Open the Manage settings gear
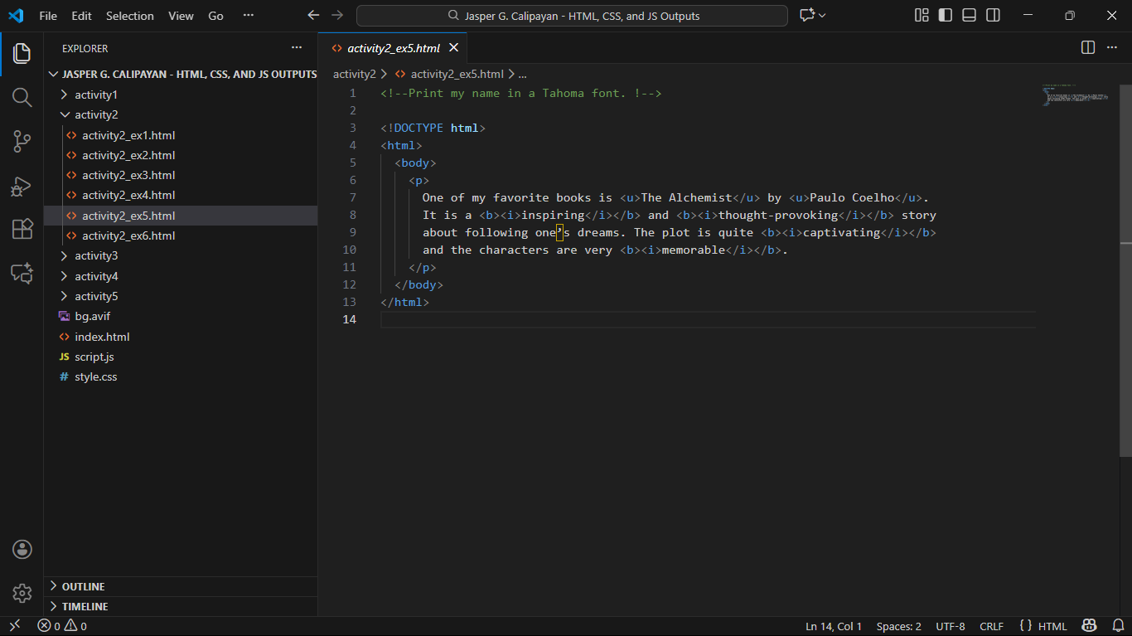 pyautogui.click(x=22, y=593)
